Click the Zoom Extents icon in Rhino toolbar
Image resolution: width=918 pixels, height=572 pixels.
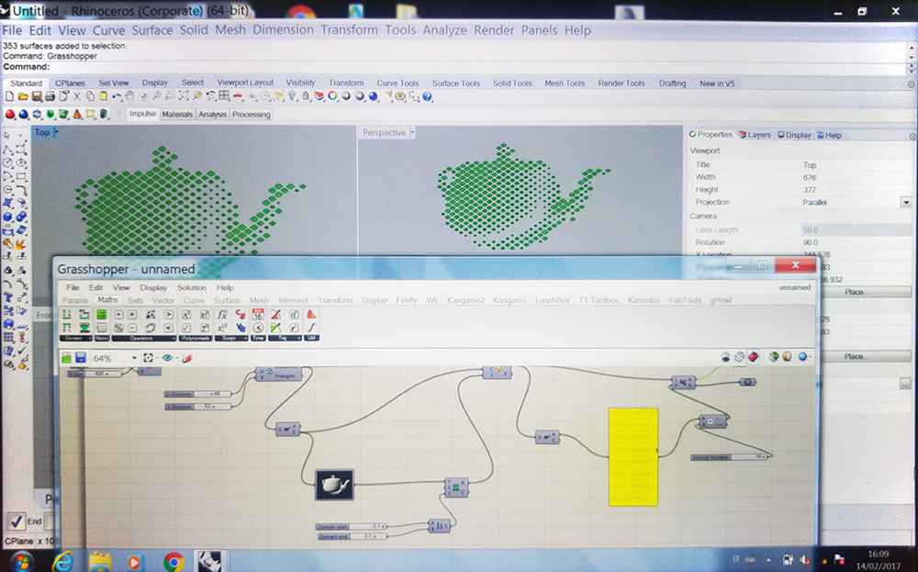click(184, 96)
